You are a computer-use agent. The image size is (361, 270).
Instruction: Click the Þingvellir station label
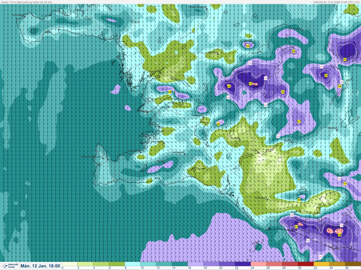tap(197, 115)
